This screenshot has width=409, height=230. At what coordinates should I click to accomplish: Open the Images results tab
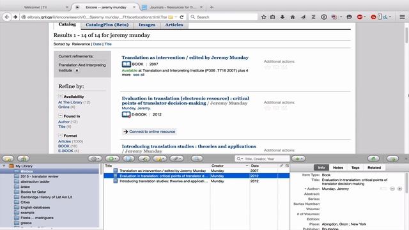coord(147,25)
